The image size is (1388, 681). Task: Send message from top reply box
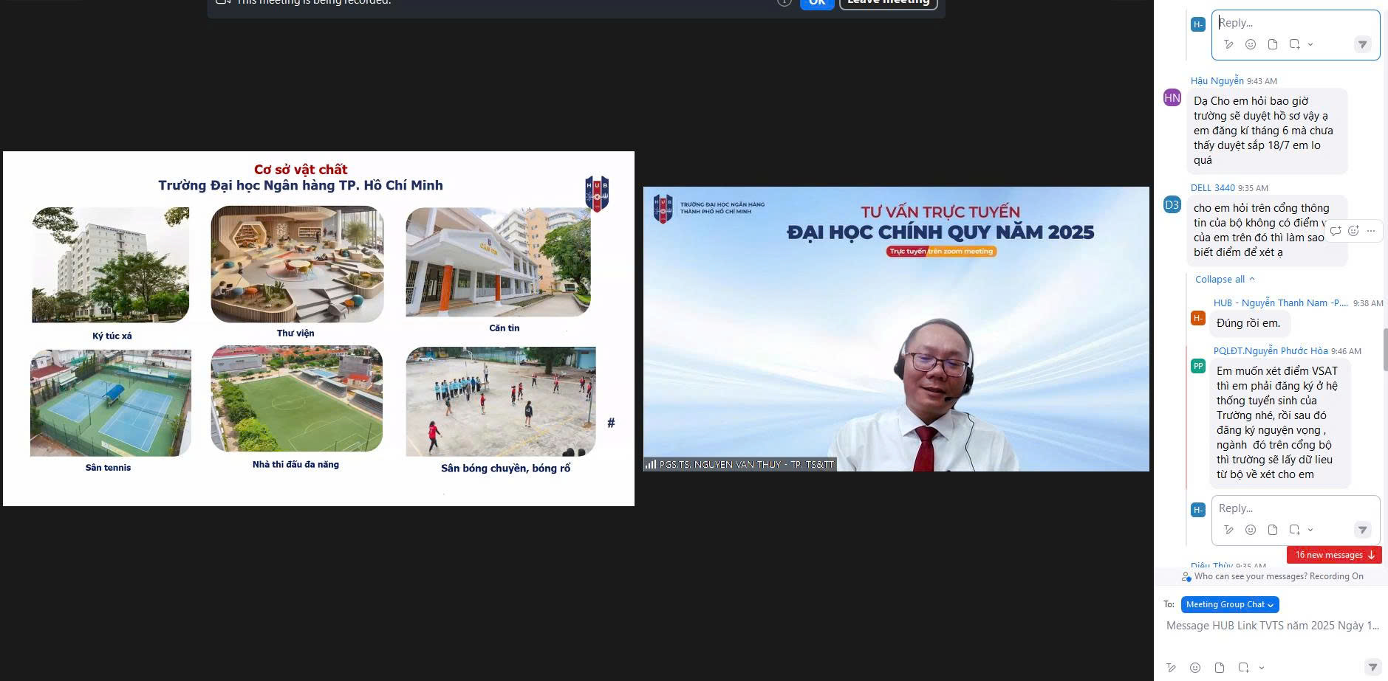pos(1363,44)
